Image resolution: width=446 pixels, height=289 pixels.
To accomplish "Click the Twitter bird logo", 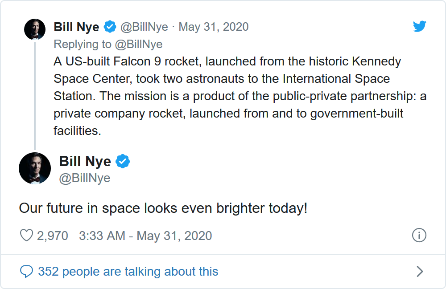I will [x=419, y=27].
